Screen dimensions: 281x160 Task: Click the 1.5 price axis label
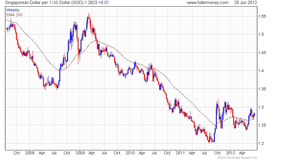point(261,35)
